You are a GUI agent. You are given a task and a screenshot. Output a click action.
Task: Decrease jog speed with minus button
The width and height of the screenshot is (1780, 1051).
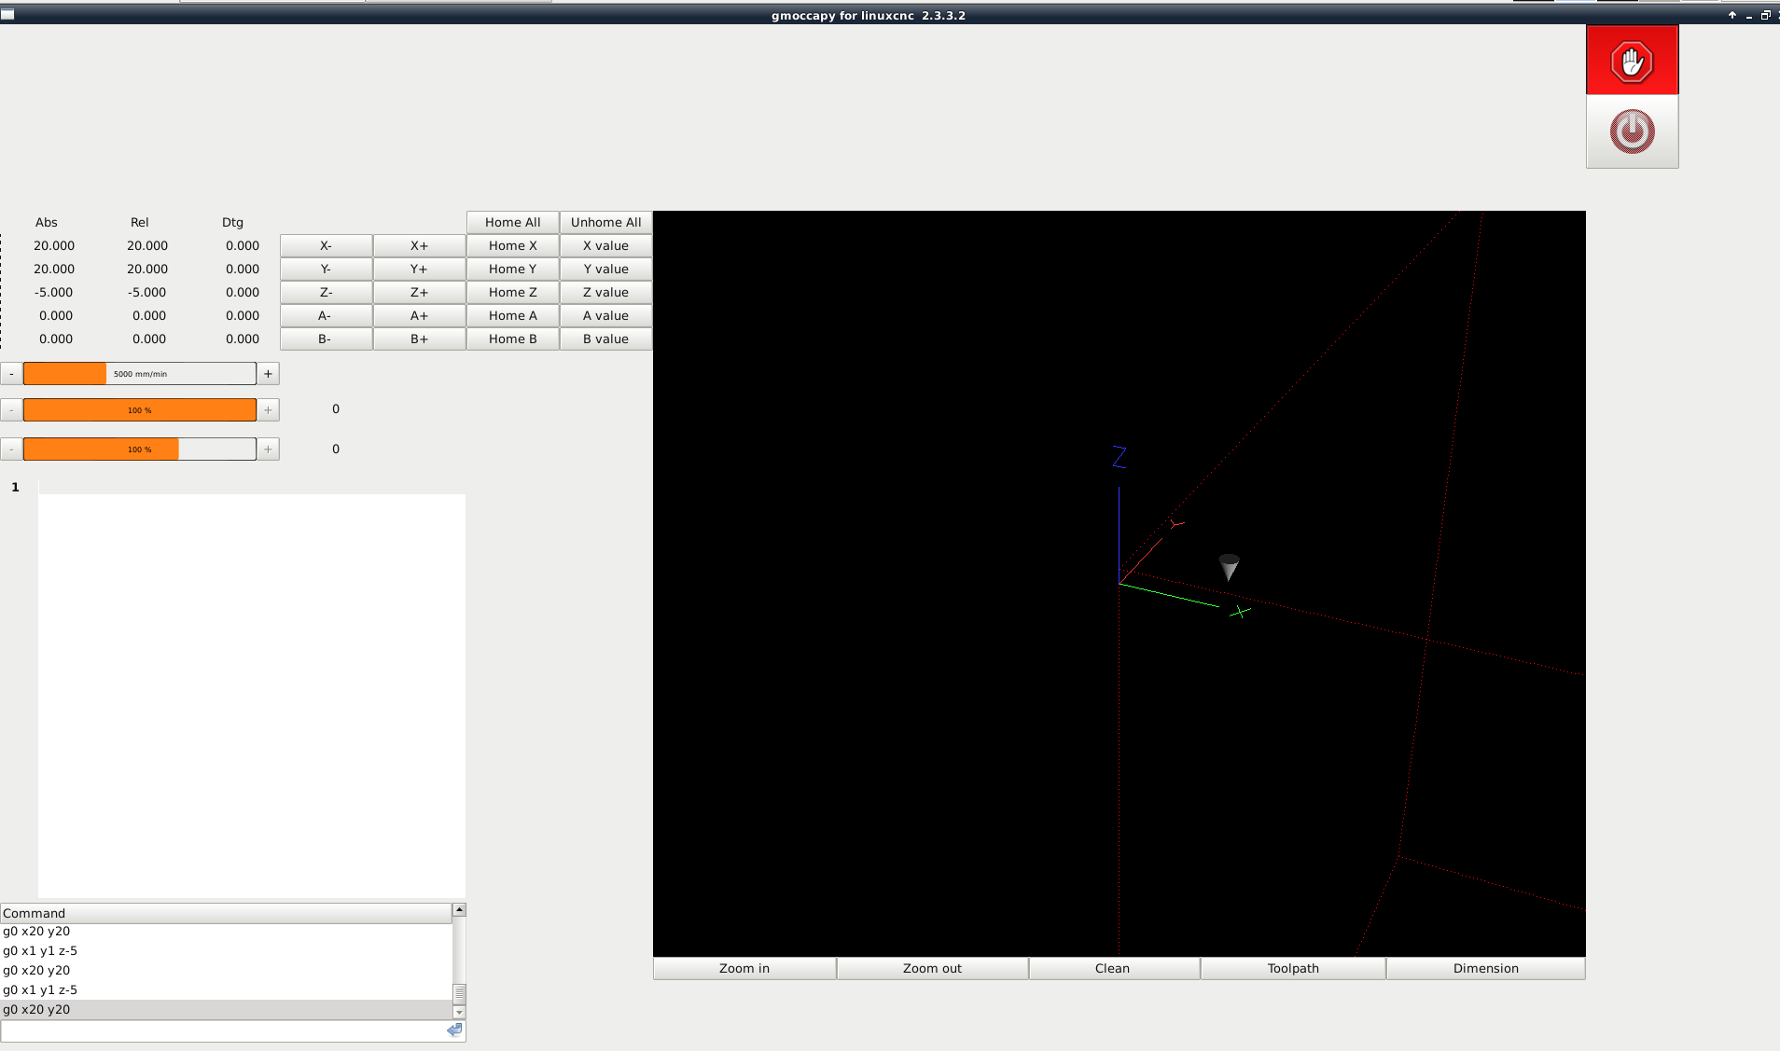11,374
